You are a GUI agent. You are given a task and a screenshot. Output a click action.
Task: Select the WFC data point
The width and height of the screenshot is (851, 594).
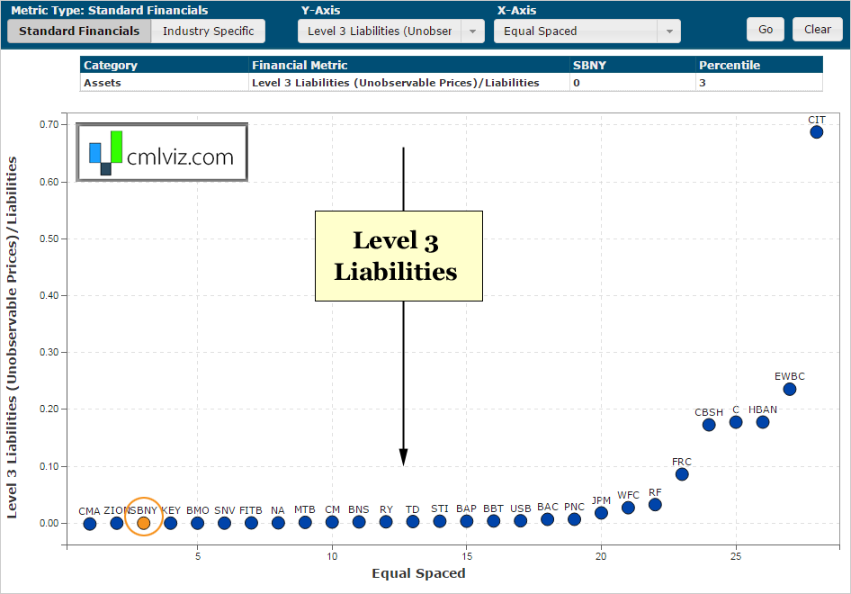click(628, 508)
